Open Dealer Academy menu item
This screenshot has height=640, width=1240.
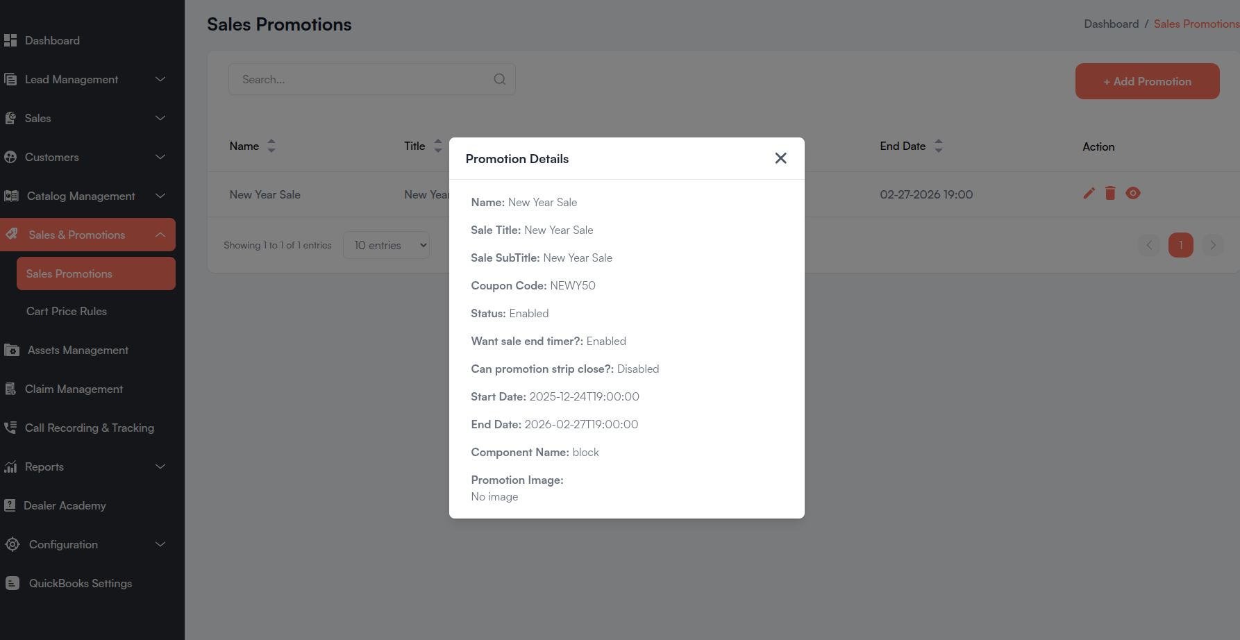[x=65, y=505]
